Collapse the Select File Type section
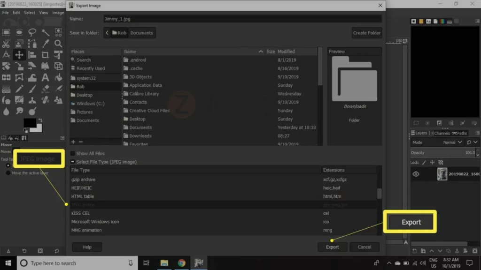Screen dimensions: 481x270 point(73,162)
